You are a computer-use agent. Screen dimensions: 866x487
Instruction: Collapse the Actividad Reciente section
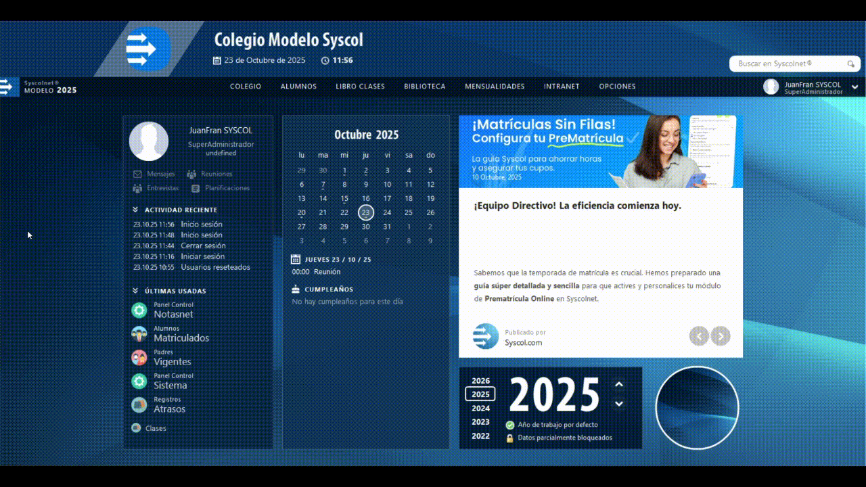pos(136,210)
